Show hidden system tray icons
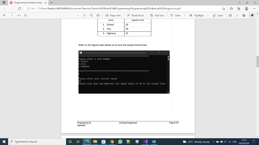This screenshot has width=259, height=145. point(213,142)
